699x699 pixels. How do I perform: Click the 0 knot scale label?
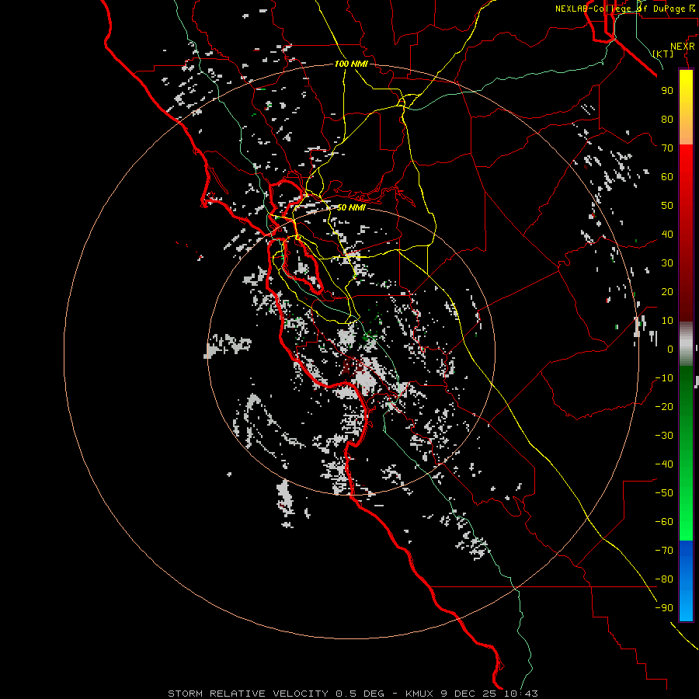(670, 349)
